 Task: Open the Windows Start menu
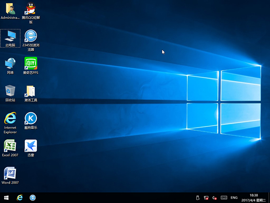[6, 198]
